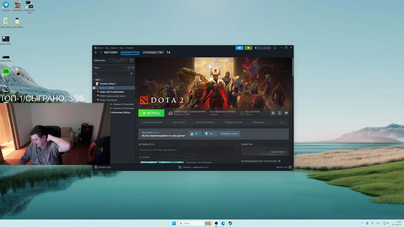Image resolution: width=404 pixels, height=227 pixels.
Task: Click the playtime clock icon
Action: click(242, 113)
